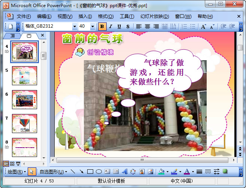Viewport: 246px width, 188px height.
Task: Toggle Bold formatting
Action: coord(102,26)
